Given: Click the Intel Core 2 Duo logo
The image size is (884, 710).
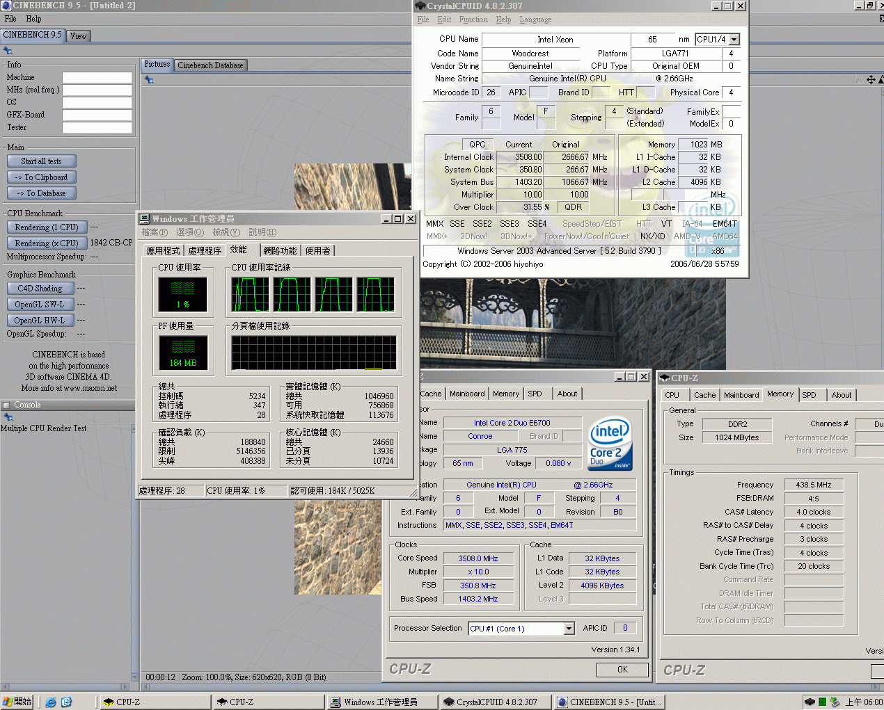Looking at the screenshot, I should (610, 444).
